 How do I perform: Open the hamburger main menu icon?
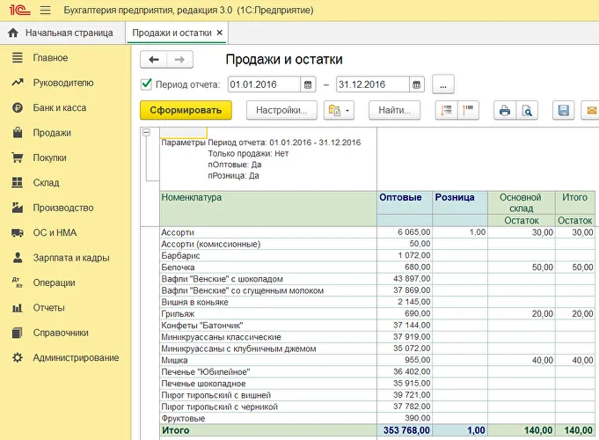point(46,10)
